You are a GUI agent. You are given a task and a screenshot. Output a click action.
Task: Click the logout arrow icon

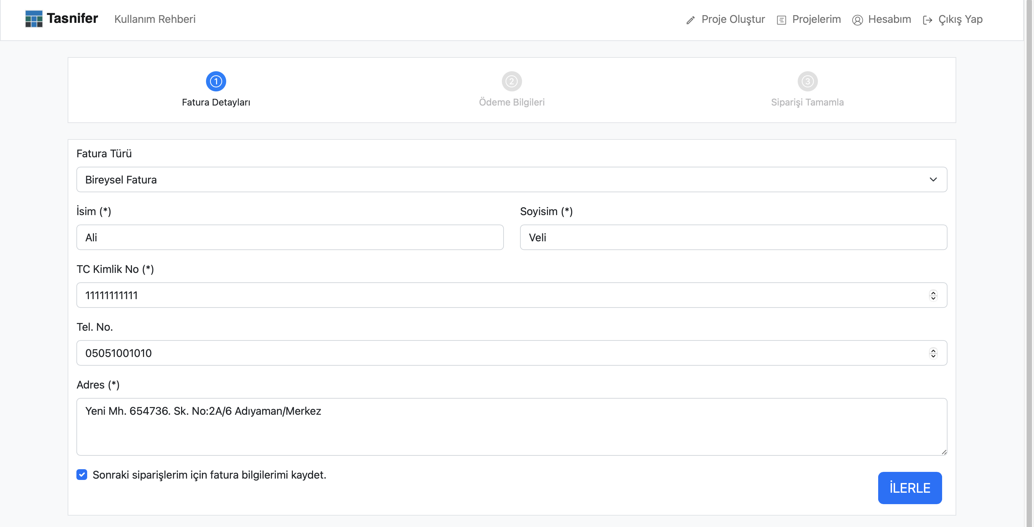[x=927, y=20]
